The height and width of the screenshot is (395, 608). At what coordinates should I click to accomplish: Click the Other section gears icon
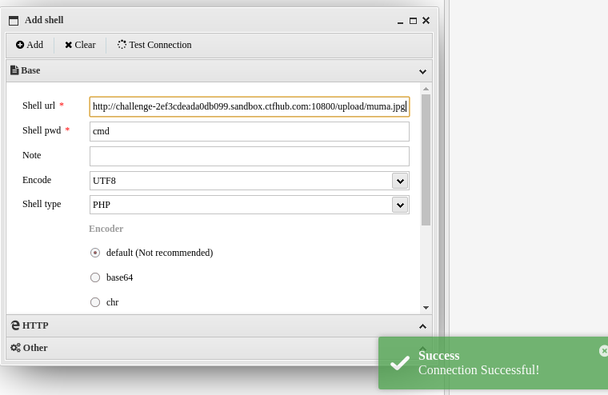click(x=15, y=348)
